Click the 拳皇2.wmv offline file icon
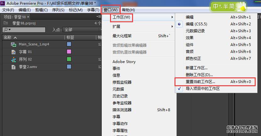Viewport: 261px width, 136px height. [x=13, y=67]
